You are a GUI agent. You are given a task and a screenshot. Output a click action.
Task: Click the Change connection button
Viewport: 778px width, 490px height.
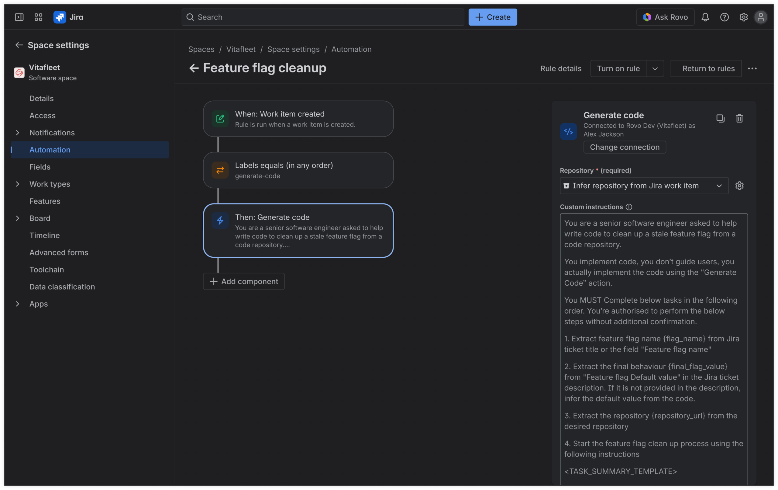[x=624, y=147]
